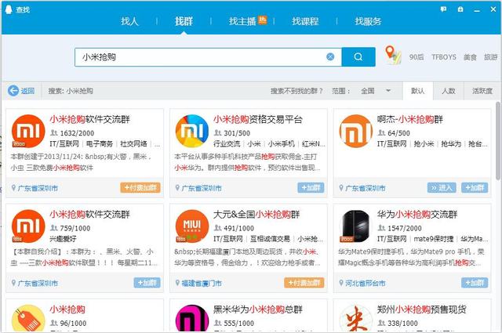Click 兴趣爱好 tag text

(x=63, y=239)
